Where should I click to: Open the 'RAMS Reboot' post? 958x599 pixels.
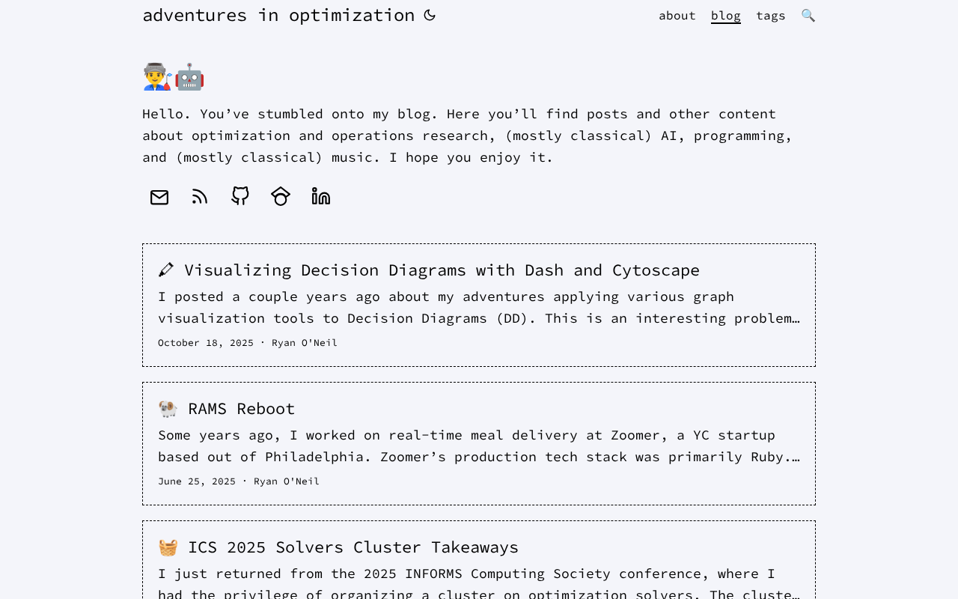pyautogui.click(x=241, y=409)
